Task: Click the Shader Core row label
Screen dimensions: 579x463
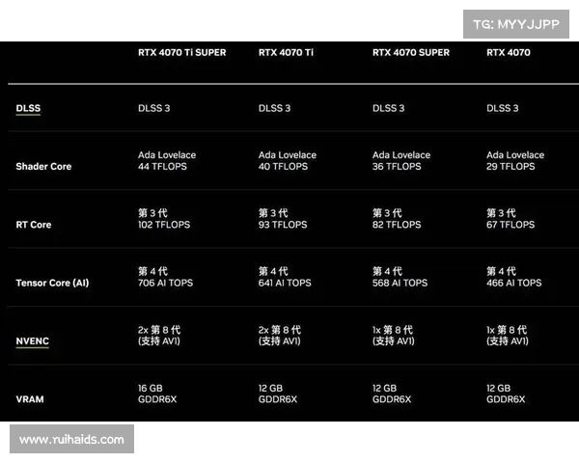Action: pyautogui.click(x=43, y=167)
